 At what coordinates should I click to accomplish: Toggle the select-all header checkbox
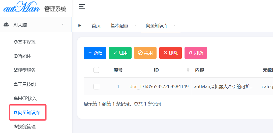point(97,70)
